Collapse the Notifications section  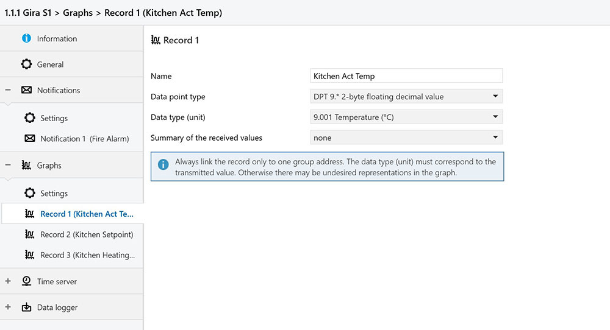point(8,90)
